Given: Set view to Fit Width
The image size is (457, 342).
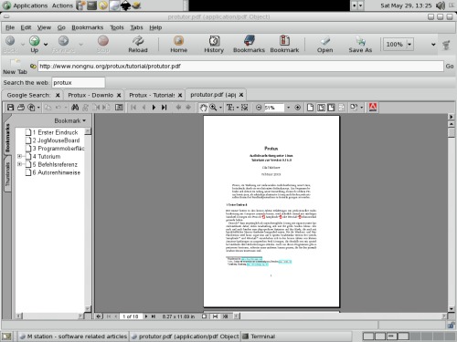Looking at the screenshot, I should pyautogui.click(x=331, y=108).
